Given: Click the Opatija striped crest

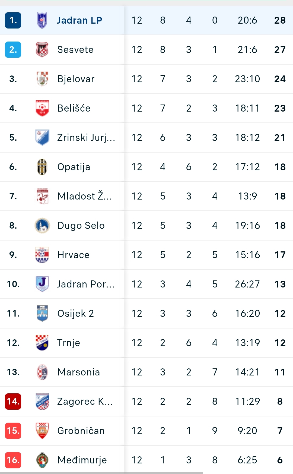Looking at the screenshot, I should click(42, 167).
